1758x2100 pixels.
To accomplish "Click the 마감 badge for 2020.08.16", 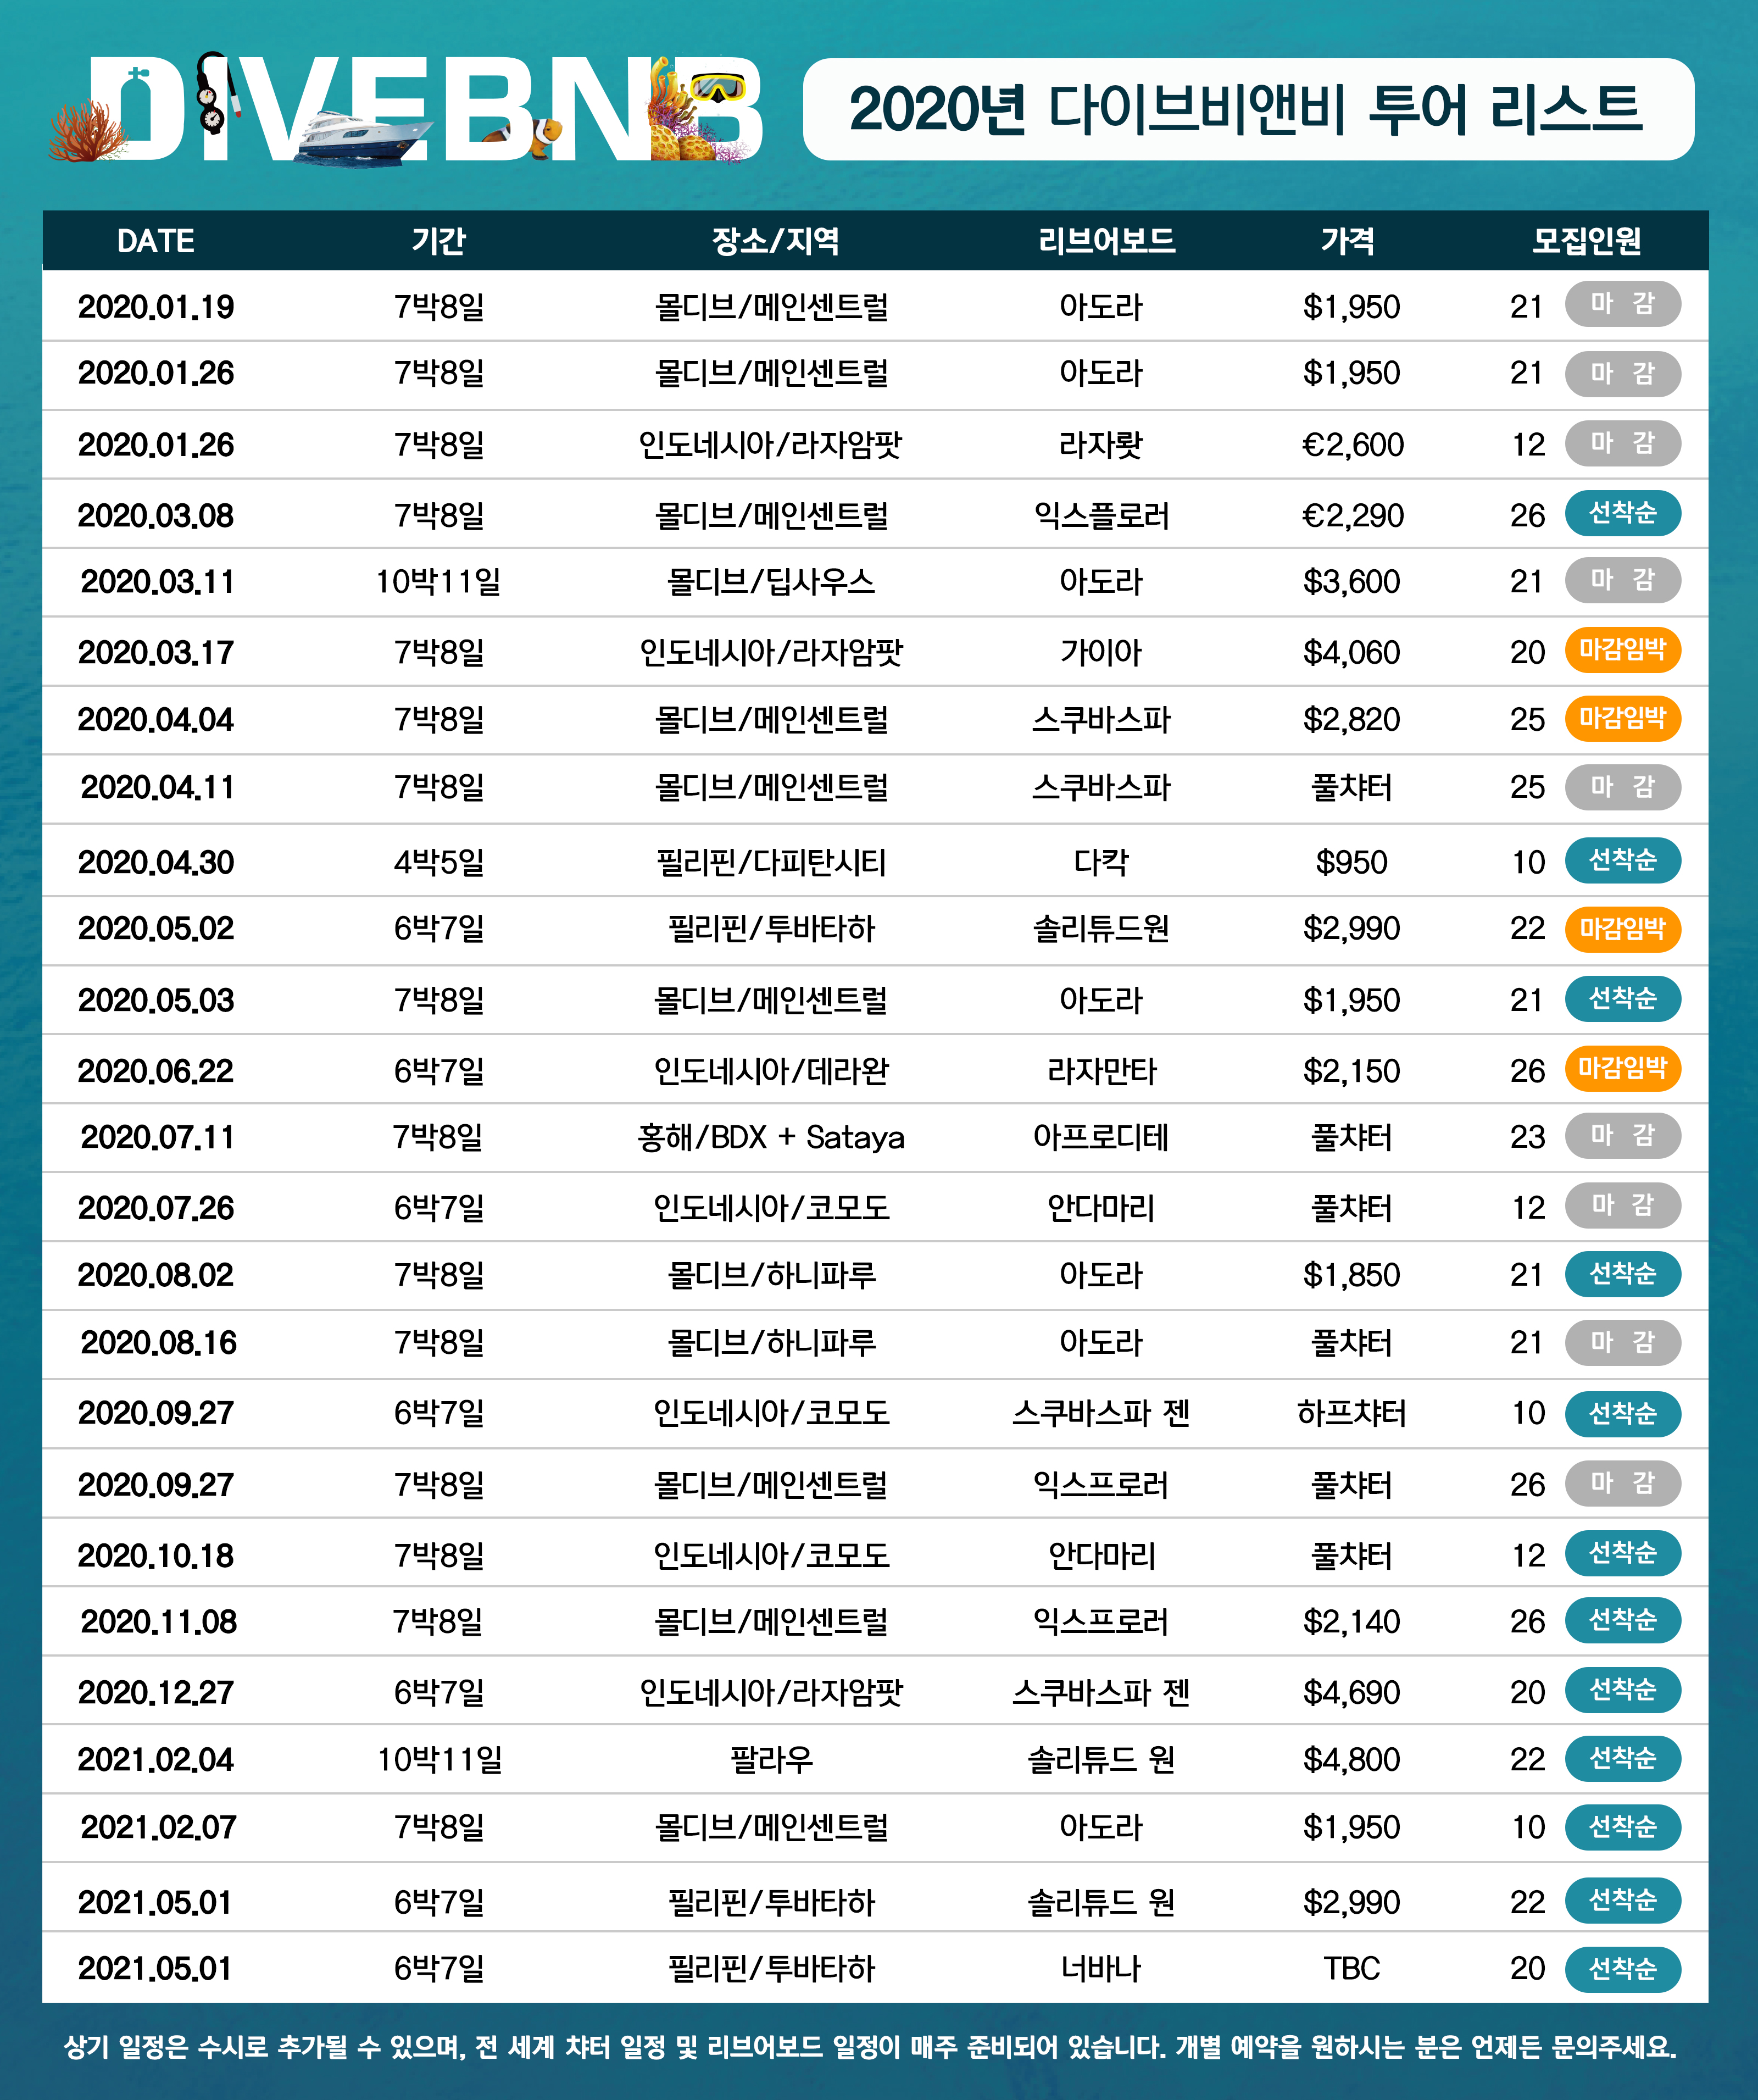I will pos(1622,1342).
